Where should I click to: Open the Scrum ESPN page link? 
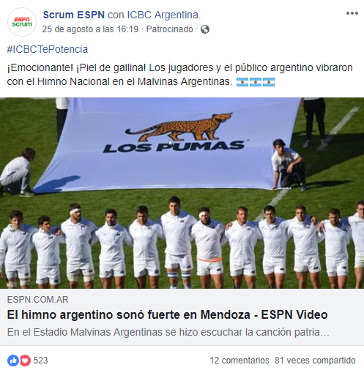pyautogui.click(x=74, y=15)
